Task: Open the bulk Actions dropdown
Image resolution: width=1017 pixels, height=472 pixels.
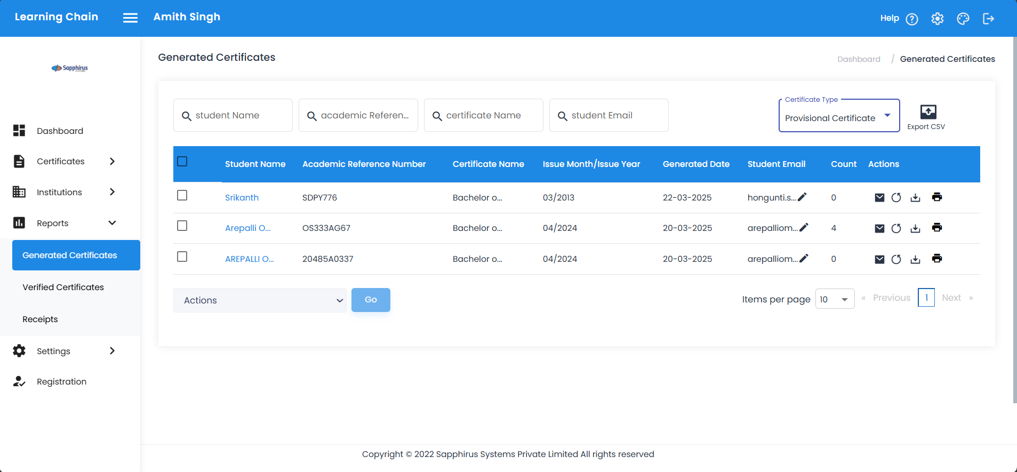Action: [260, 300]
